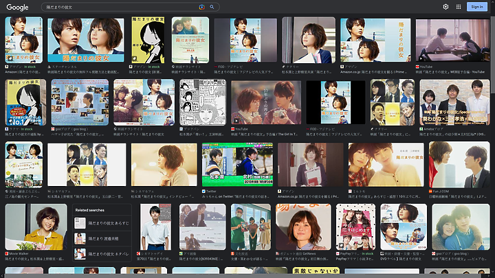
Task: Open man in white shirt thumbnail
Action: 155,227
